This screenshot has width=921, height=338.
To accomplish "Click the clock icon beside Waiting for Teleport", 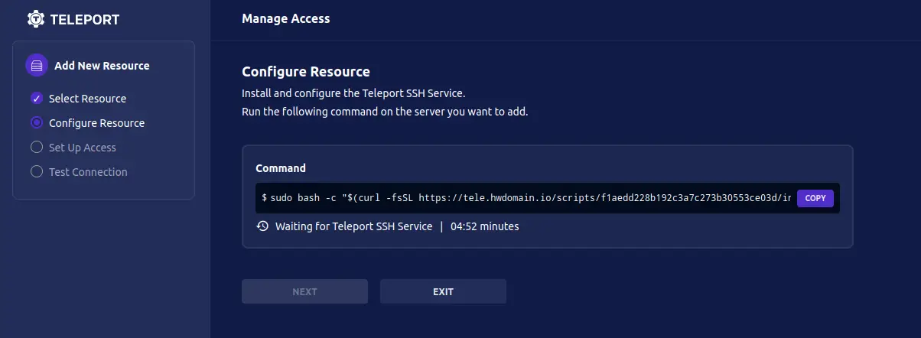I will (x=262, y=226).
